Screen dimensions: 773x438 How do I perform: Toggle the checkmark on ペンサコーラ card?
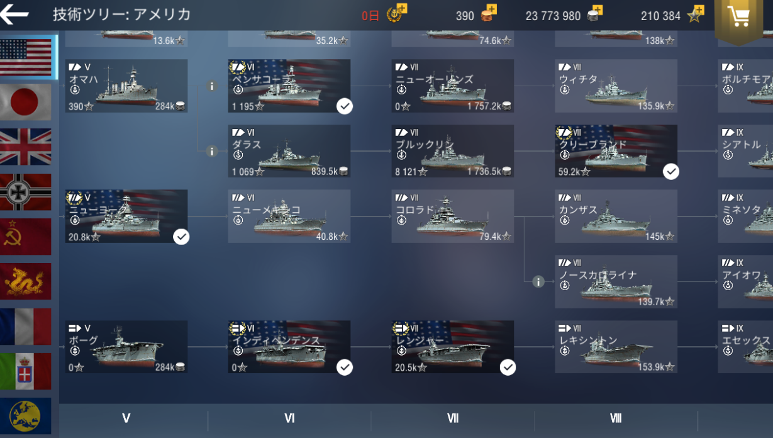[x=344, y=106]
